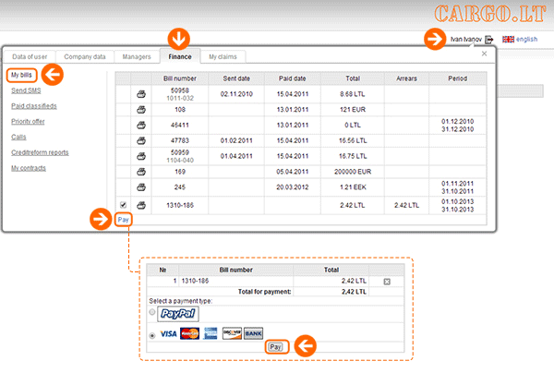Remove bill 1310-186 from payment list
Viewport: 554px width, 373px height.
tap(387, 281)
